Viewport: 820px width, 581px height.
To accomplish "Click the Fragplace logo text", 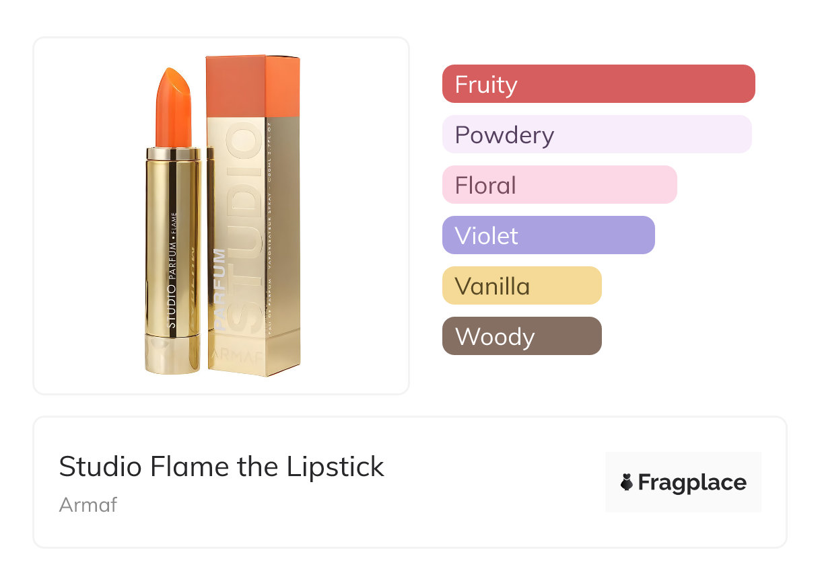I will 692,483.
